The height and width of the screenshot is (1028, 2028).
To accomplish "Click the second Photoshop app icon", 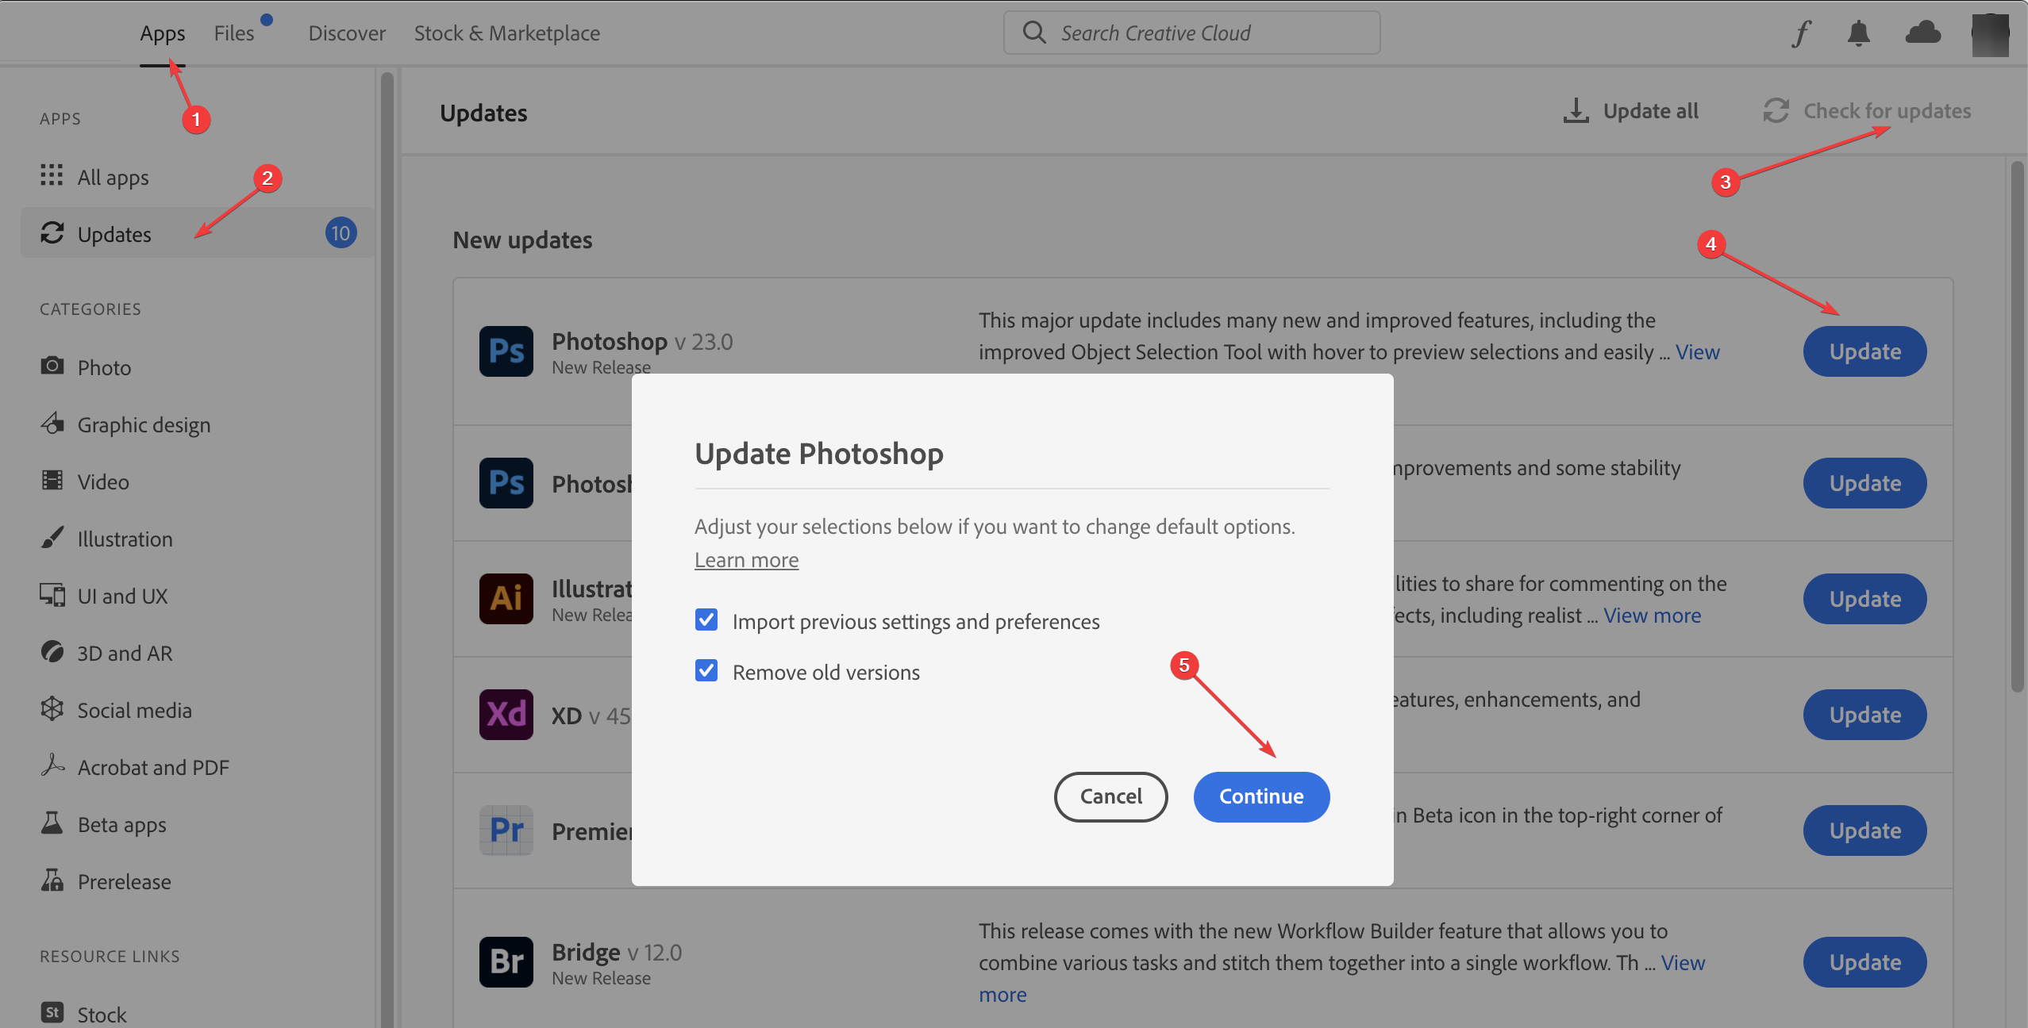I will (x=506, y=482).
